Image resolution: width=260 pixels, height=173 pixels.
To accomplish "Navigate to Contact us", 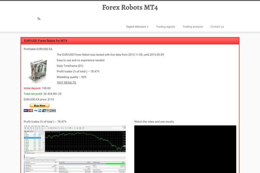I will [217, 27].
